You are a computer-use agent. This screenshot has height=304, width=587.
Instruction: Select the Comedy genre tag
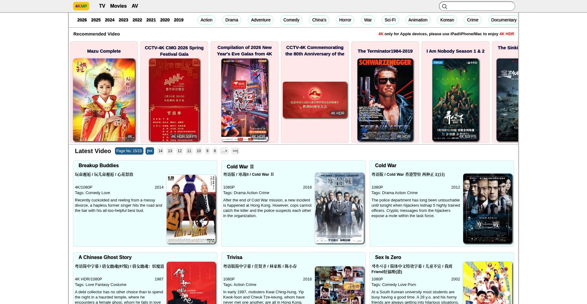coord(291,20)
